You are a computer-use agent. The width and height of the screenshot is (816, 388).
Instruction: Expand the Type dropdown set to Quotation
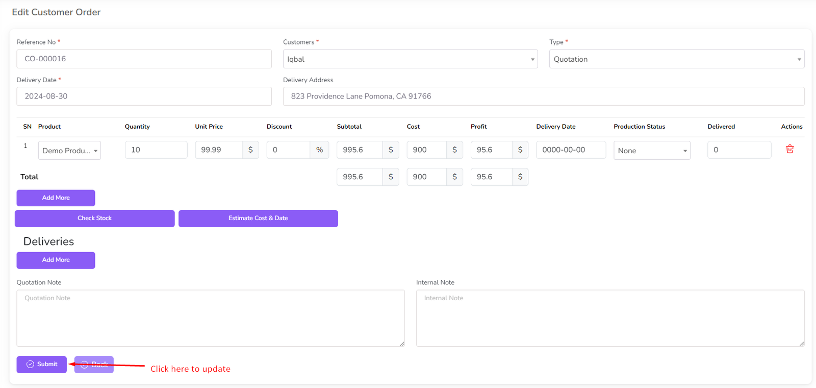676,59
